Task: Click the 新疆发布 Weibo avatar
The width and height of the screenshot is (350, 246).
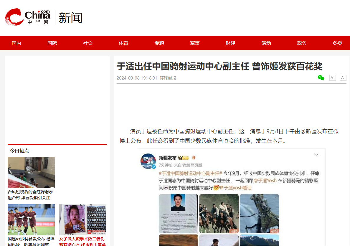Action: click(148, 161)
